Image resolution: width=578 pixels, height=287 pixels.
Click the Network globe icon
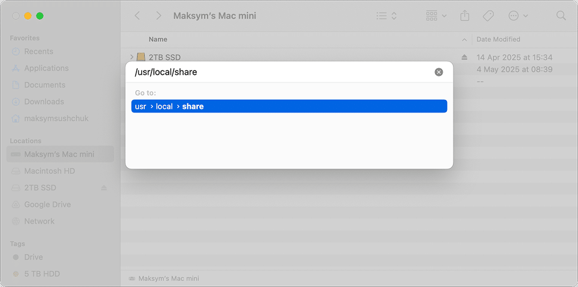pyautogui.click(x=16, y=221)
